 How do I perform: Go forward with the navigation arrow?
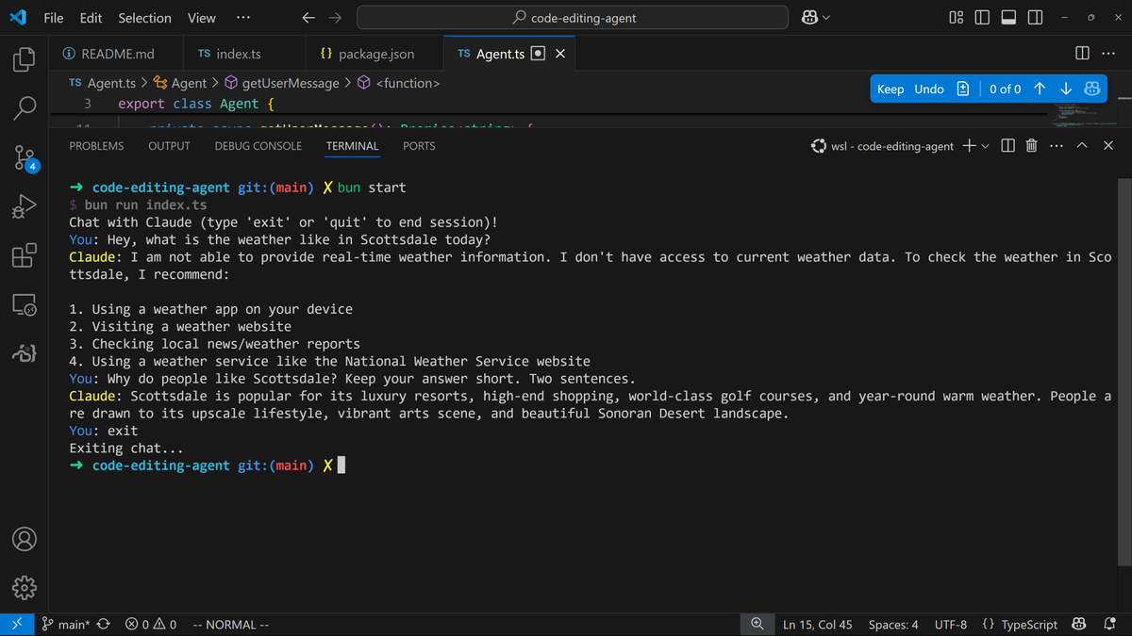click(x=335, y=18)
